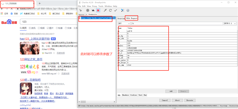238x109 pixels.
Task: Click the cn value cell
Action: tap(182, 55)
